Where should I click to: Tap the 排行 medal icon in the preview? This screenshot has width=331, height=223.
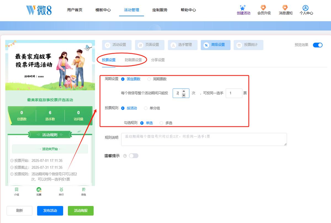tap(61, 190)
